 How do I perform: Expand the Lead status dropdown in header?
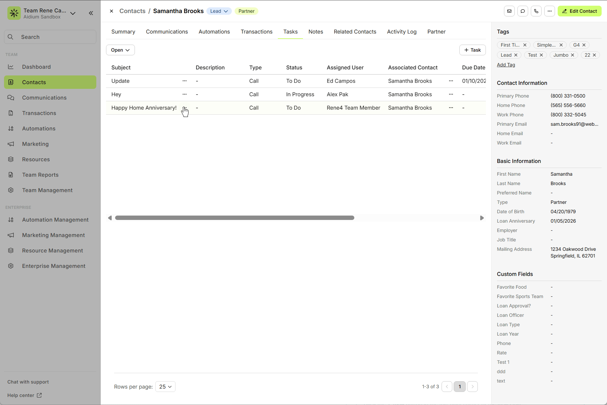pyautogui.click(x=219, y=11)
